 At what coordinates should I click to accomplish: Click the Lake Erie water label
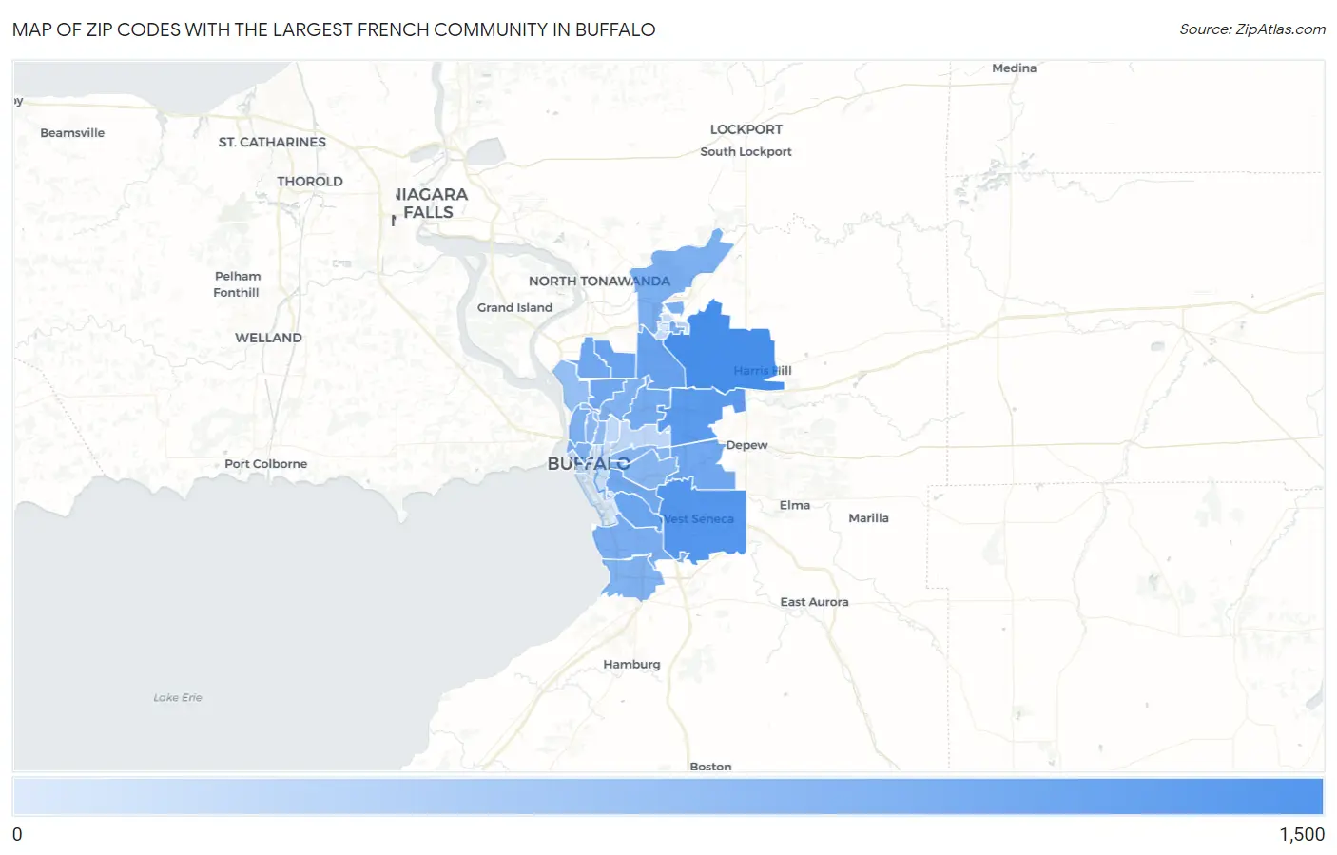pyautogui.click(x=178, y=697)
